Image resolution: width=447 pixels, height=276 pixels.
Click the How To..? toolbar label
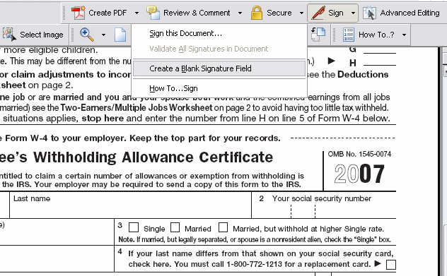(376, 35)
